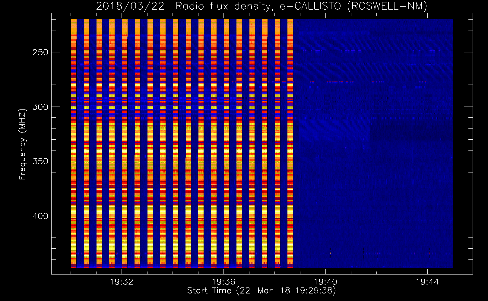This screenshot has width=488, height=301.
Task: Click the 'e-CALLISTO (ROSWELL-NM)' station label
Action: 353,6
